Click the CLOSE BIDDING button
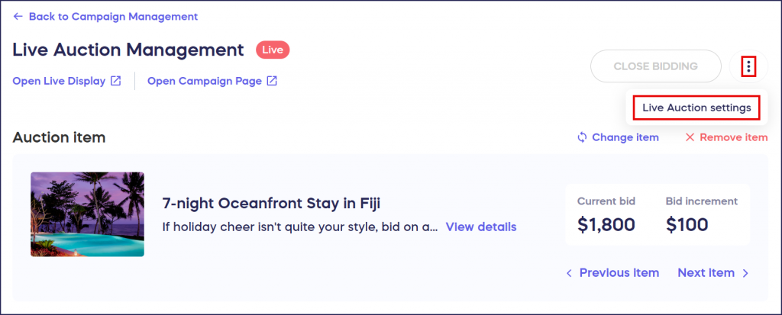This screenshot has width=782, height=315. pyautogui.click(x=656, y=66)
